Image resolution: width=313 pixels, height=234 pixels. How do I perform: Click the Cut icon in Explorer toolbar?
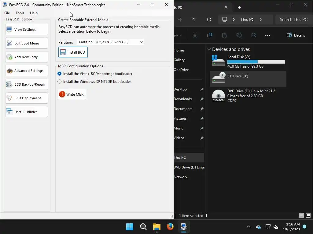pos(195,35)
